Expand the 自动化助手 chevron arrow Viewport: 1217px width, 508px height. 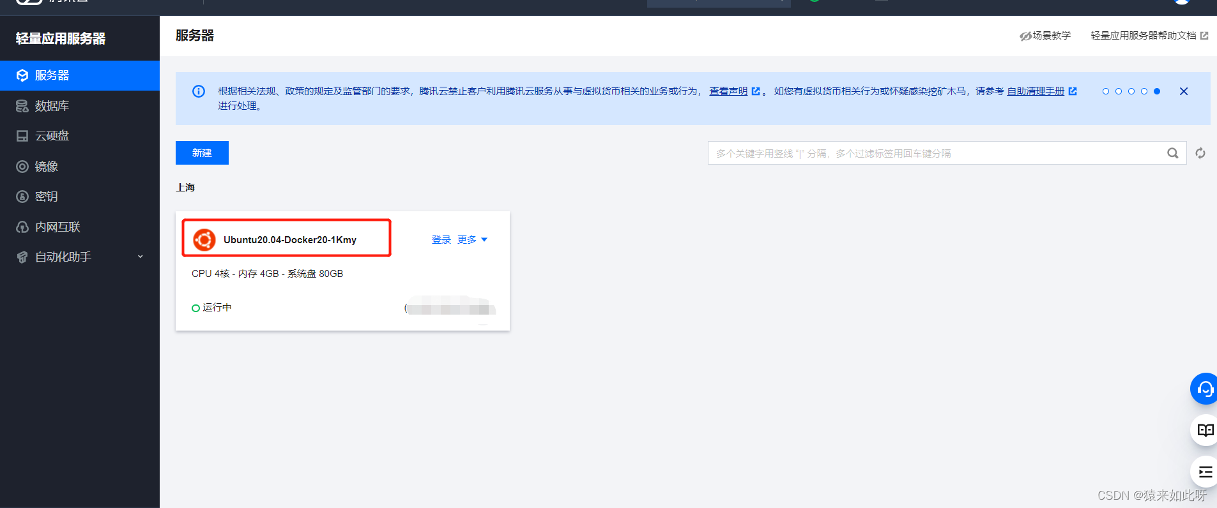tap(141, 257)
